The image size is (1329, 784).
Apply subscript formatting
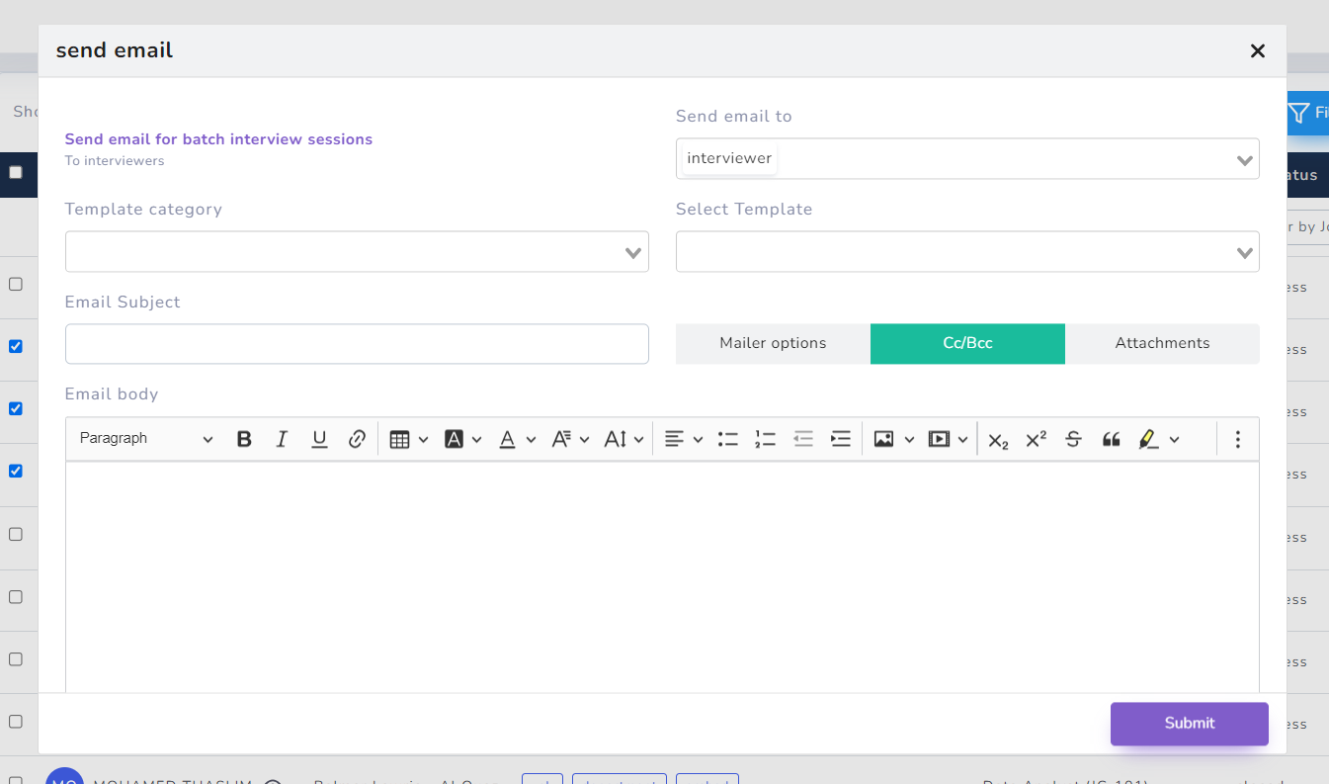[997, 438]
